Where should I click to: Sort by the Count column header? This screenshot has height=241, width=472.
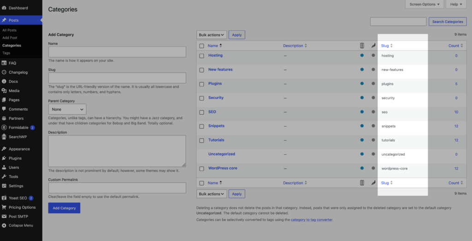[x=456, y=46]
